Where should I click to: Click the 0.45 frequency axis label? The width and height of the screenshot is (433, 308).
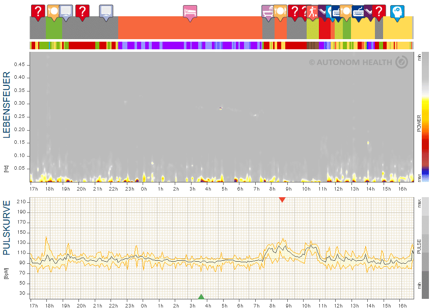coord(19,65)
